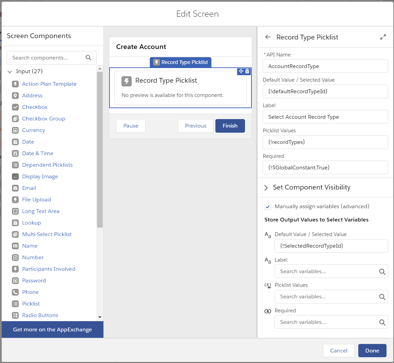This screenshot has height=363, width=394.
Task: Click the Screen Components scrollbar
Action: pyautogui.click(x=100, y=146)
